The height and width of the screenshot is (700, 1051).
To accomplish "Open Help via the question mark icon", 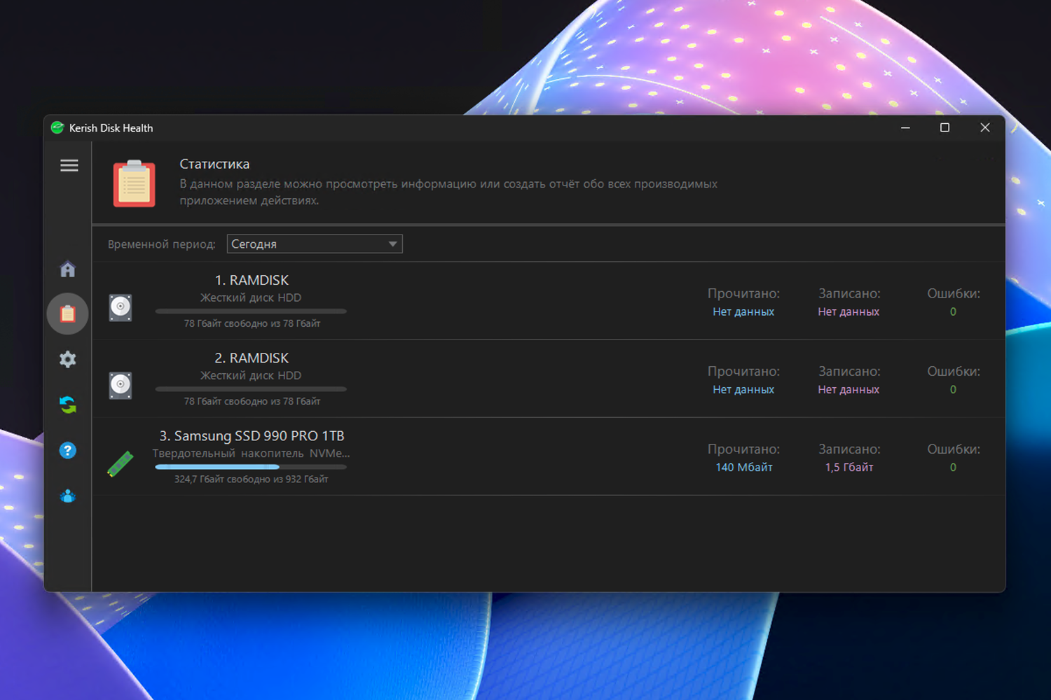I will pyautogui.click(x=68, y=450).
